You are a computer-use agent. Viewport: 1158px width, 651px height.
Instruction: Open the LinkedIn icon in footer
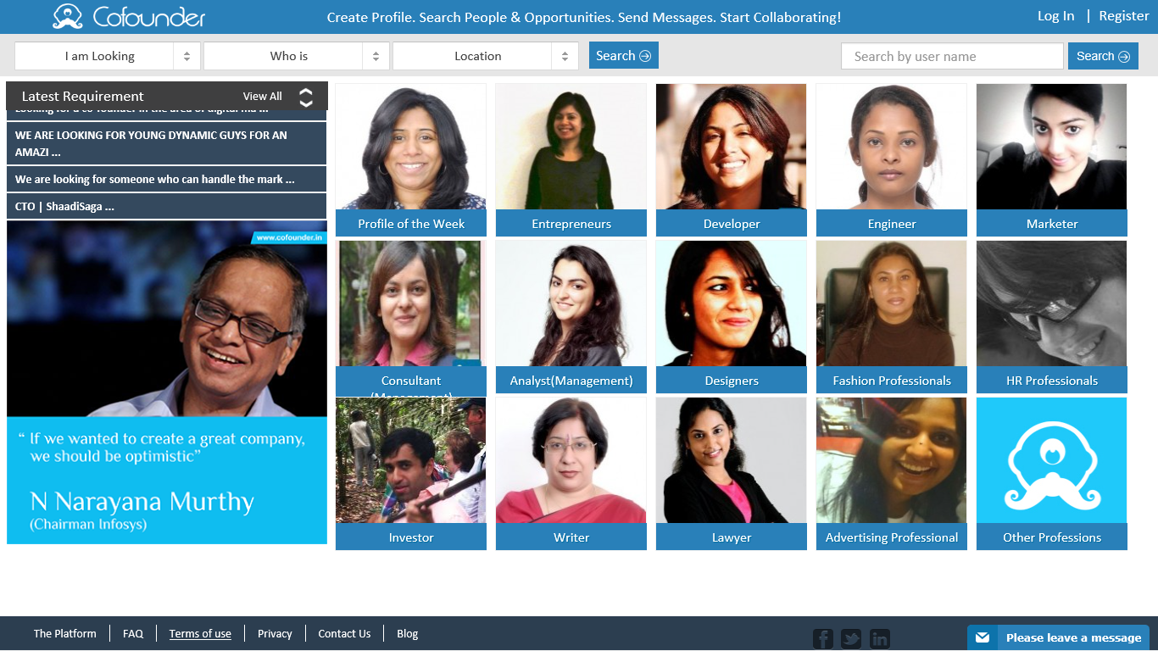coord(880,638)
